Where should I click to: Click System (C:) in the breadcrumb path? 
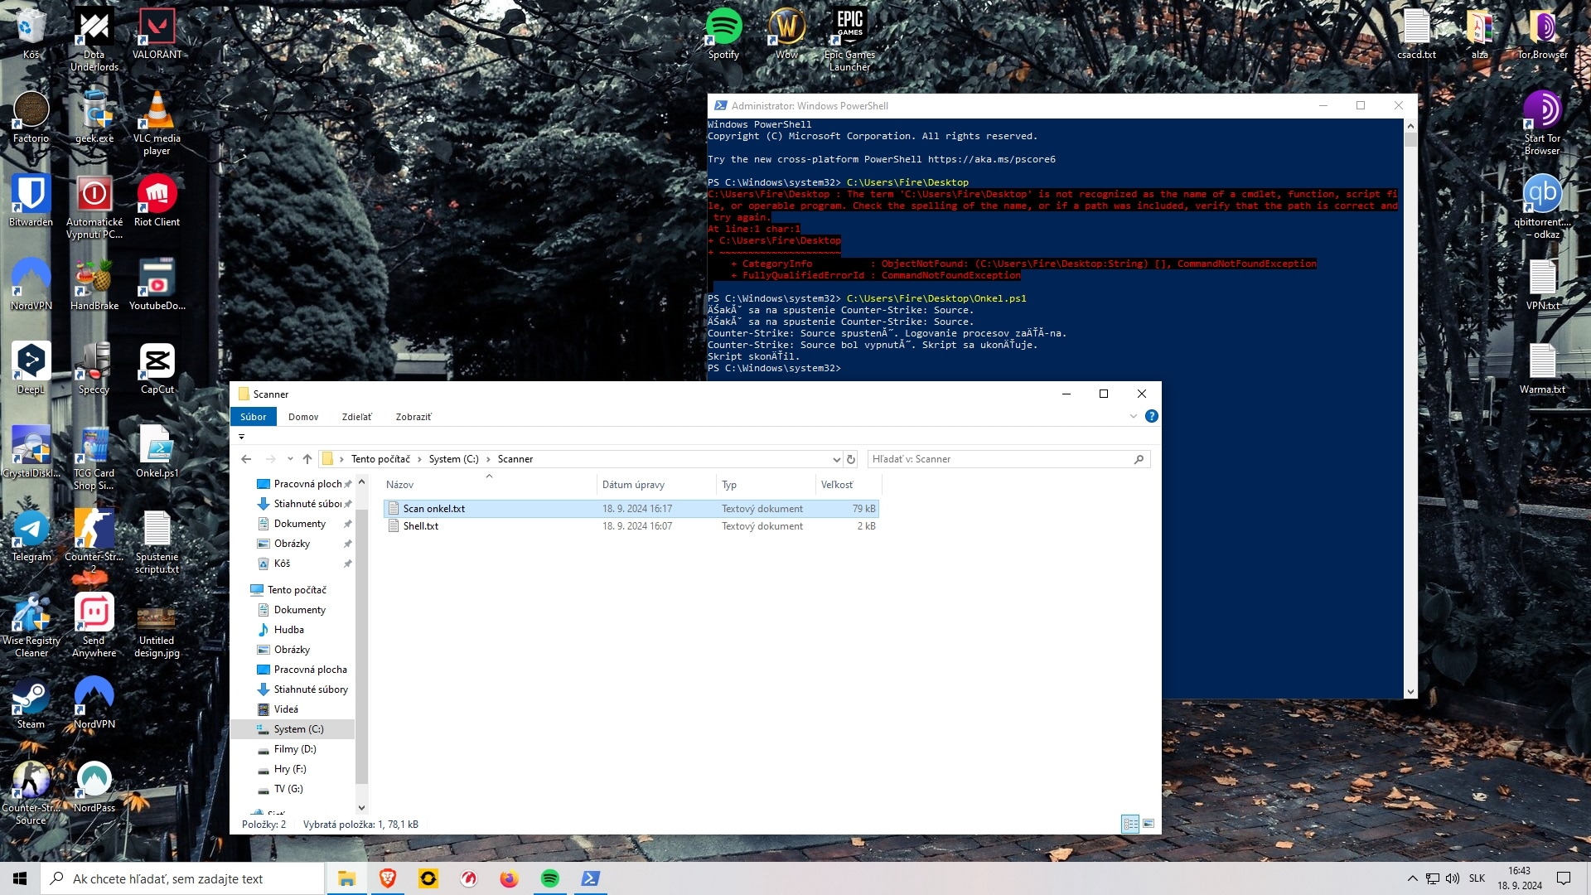point(453,459)
